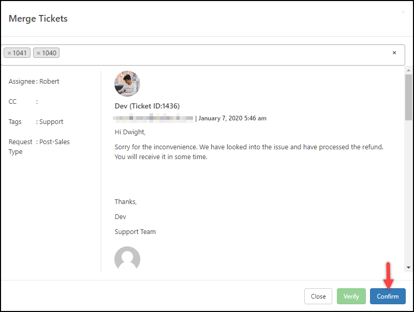Image resolution: width=414 pixels, height=312 pixels.
Task: Focus the ticket selection input field
Action: point(223,53)
